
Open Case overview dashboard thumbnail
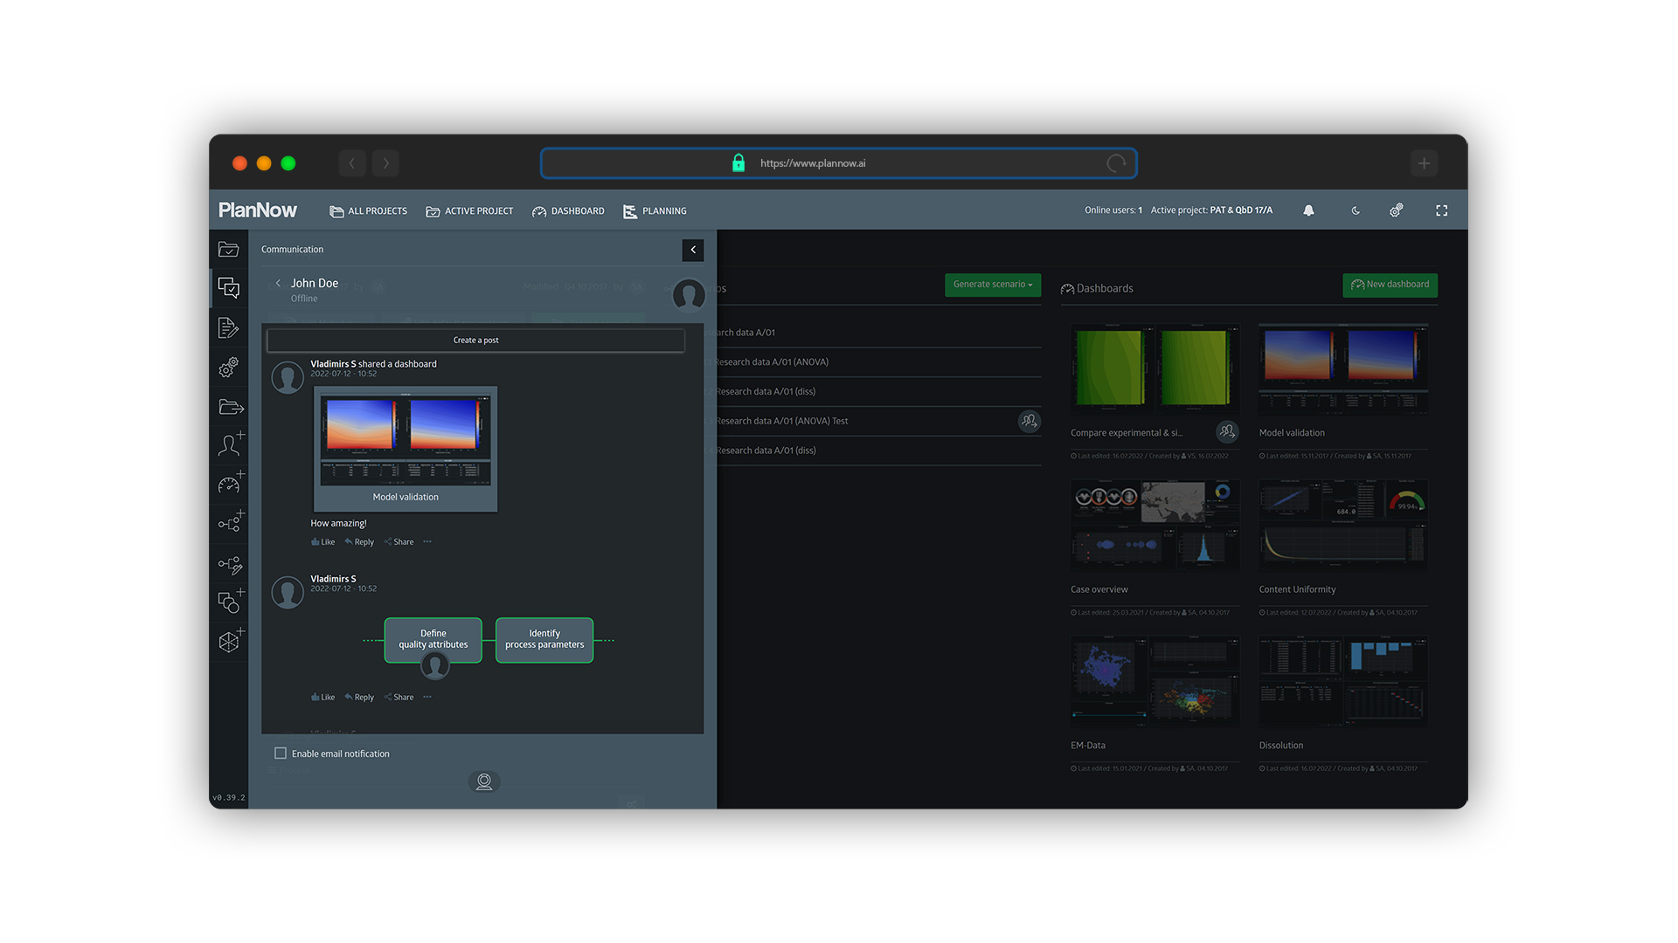1154,525
